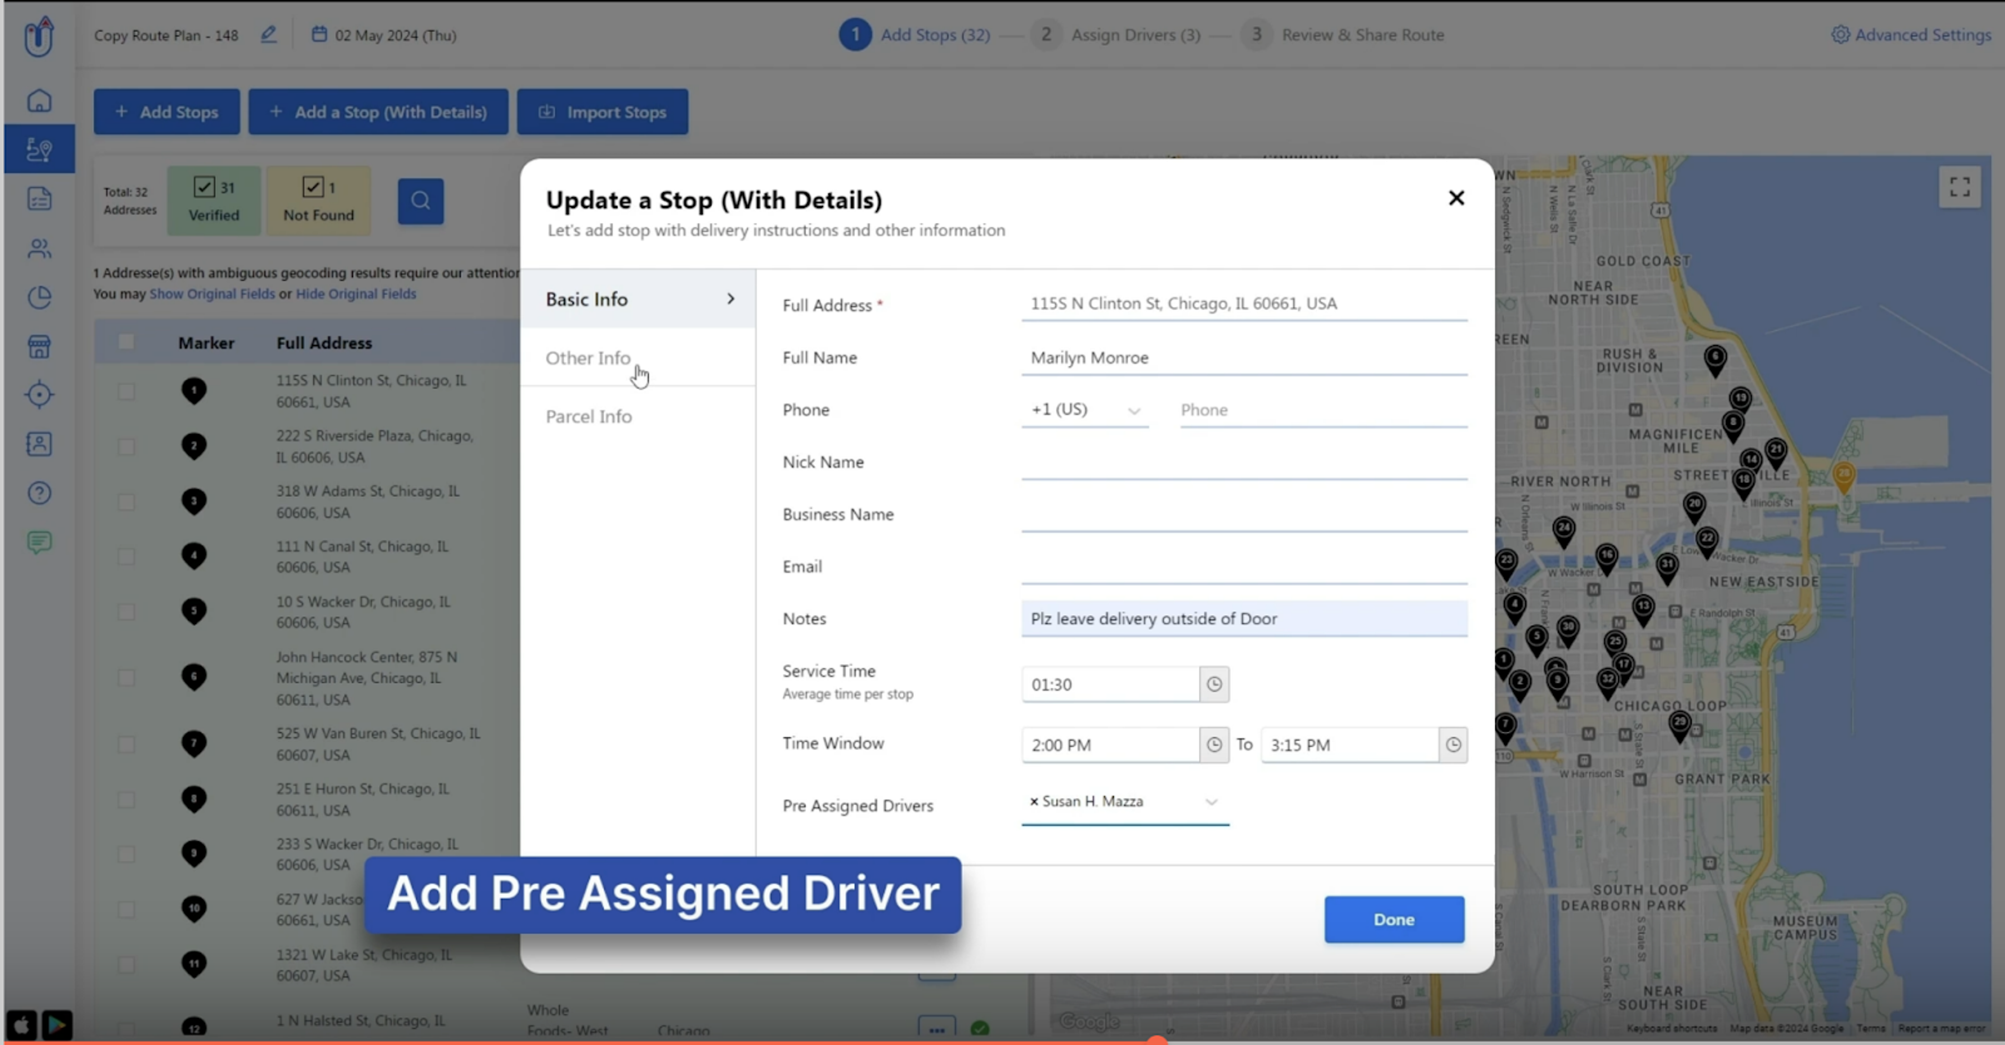Open the Home icon in the sidebar
The height and width of the screenshot is (1045, 2005).
(40, 100)
